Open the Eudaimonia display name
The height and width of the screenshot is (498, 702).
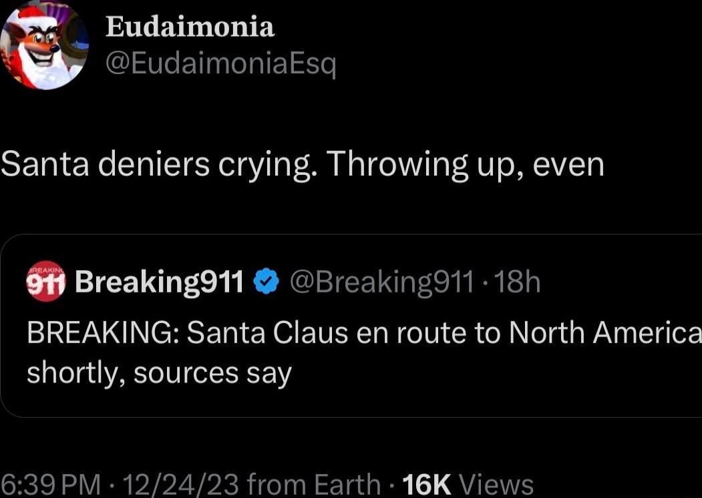pyautogui.click(x=188, y=27)
